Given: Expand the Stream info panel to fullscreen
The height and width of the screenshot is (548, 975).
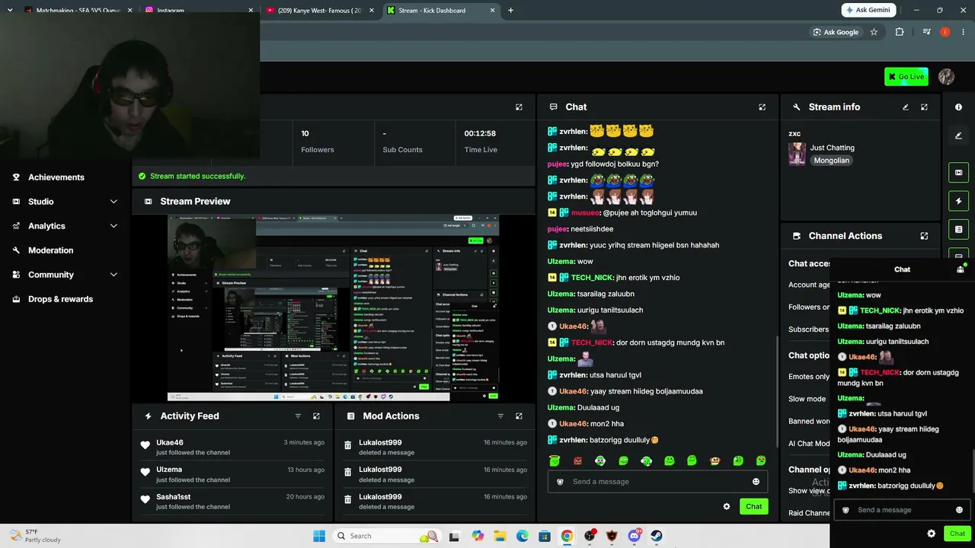Looking at the screenshot, I should click(x=924, y=107).
